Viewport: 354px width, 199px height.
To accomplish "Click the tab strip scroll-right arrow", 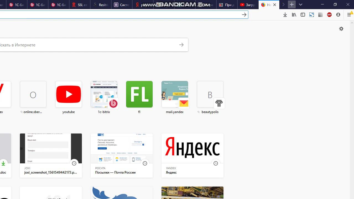I will click(283, 4).
